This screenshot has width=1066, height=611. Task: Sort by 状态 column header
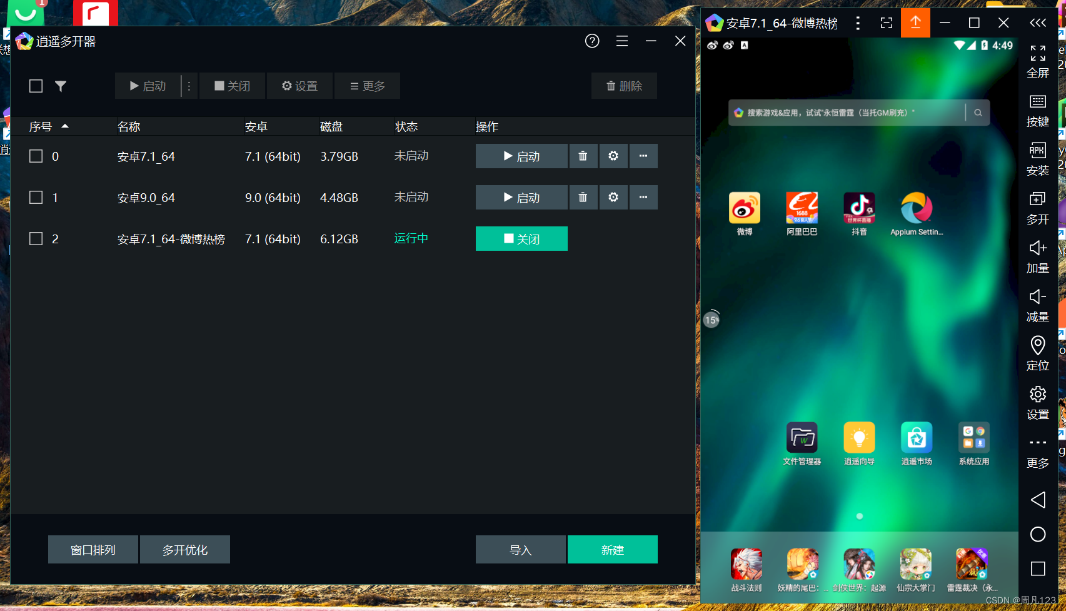(406, 126)
